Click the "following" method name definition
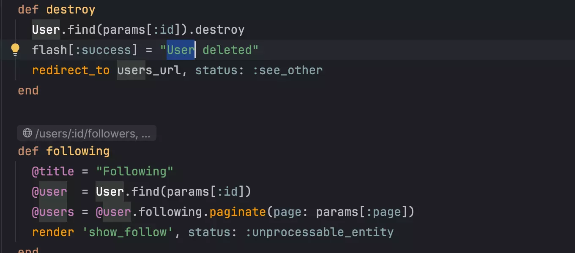This screenshot has width=575, height=253. 78,151
